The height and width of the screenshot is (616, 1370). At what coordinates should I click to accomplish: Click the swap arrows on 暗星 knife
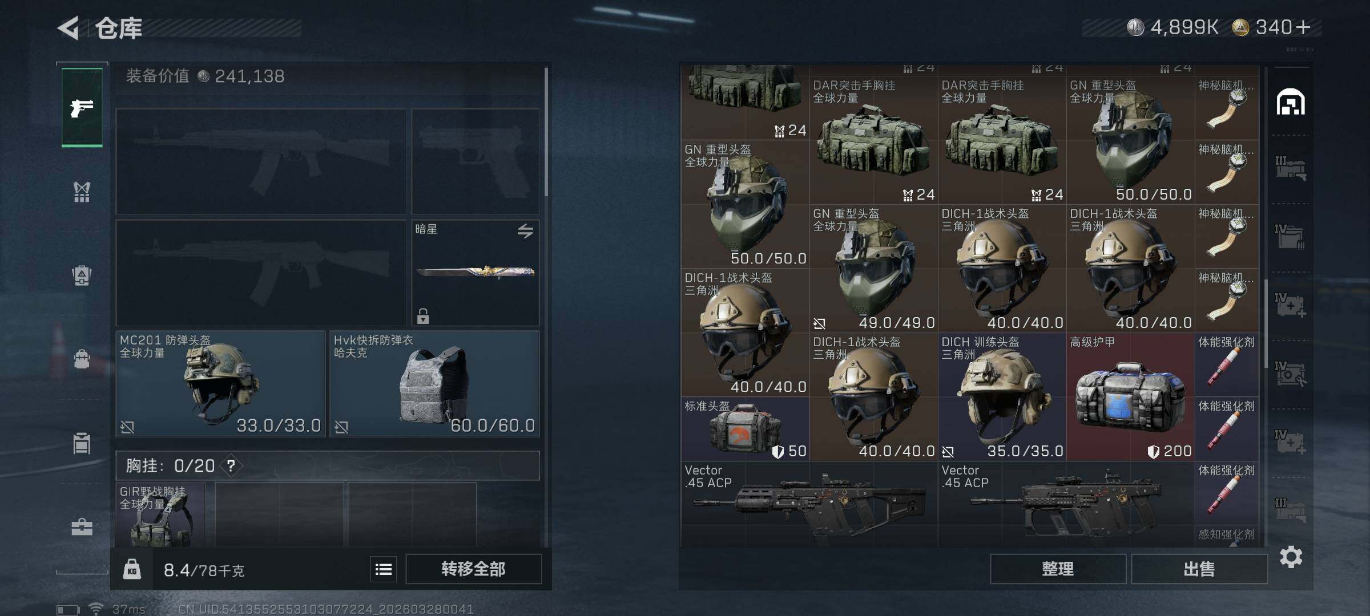pos(526,230)
